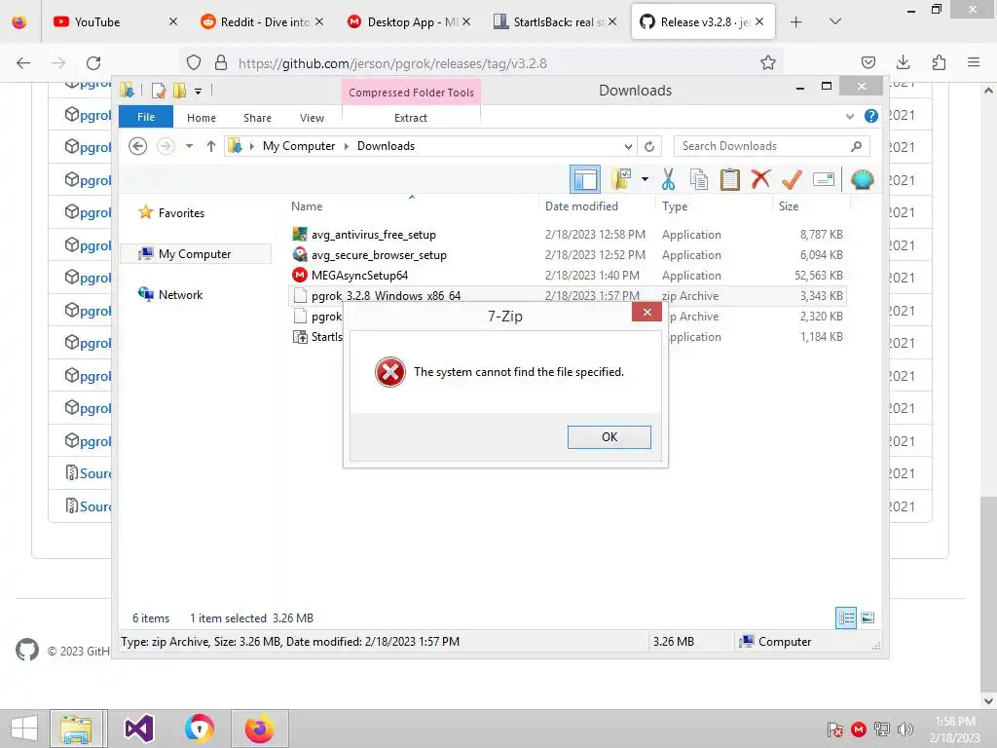The height and width of the screenshot is (748, 997).
Task: Open Windows Start menu
Action: click(24, 729)
